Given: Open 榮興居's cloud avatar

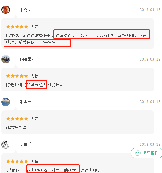Looking at the screenshot, I should click(x=6, y=102).
